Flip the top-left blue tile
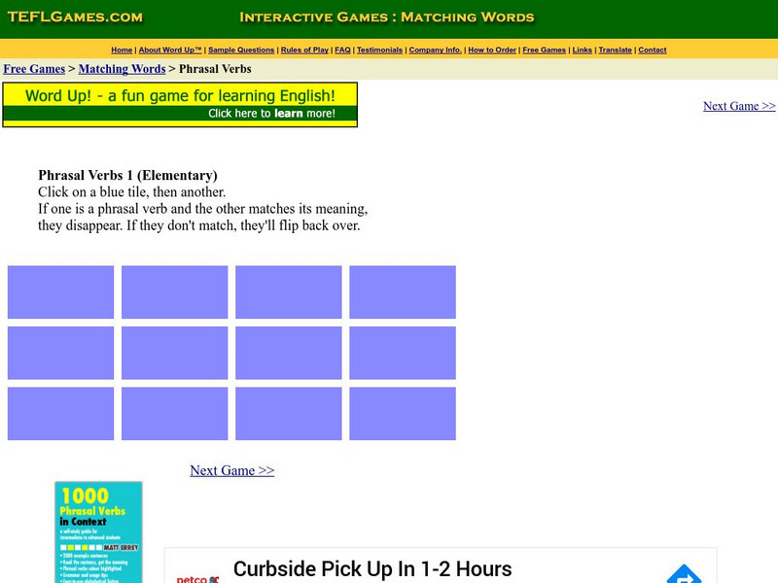This screenshot has height=583, width=778. click(61, 291)
